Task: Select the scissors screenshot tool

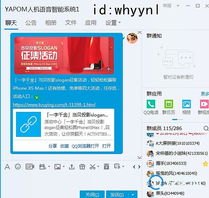Action: point(93,167)
